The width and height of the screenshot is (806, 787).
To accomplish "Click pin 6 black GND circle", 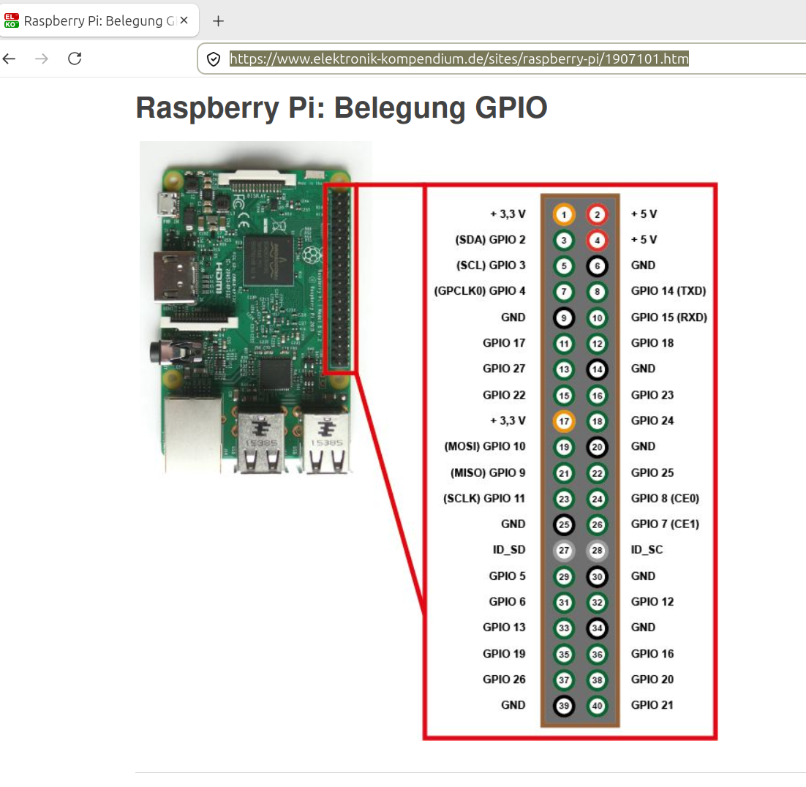I will [597, 266].
